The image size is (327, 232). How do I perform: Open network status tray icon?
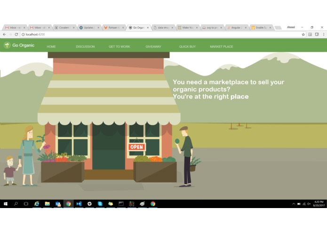[x=304, y=204]
